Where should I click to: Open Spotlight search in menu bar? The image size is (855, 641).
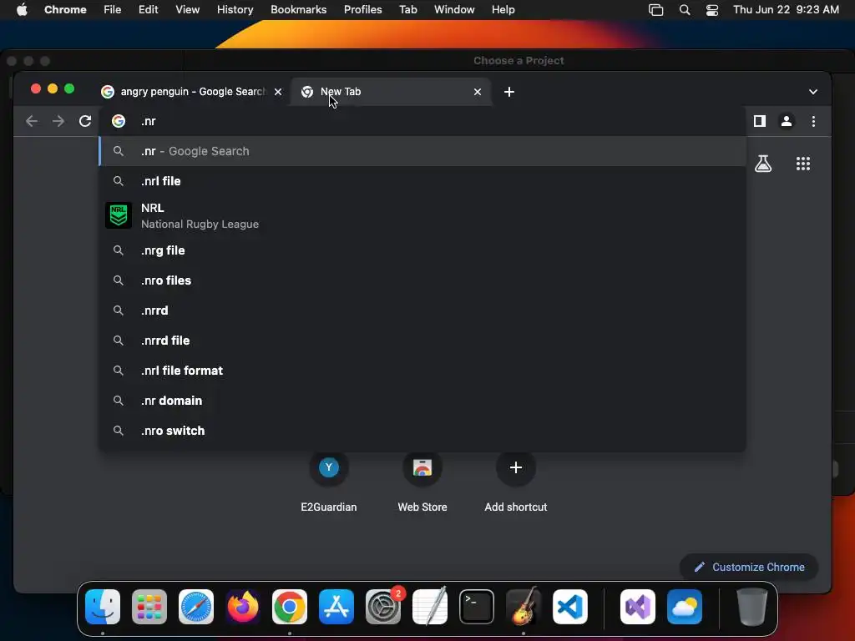coord(685,10)
